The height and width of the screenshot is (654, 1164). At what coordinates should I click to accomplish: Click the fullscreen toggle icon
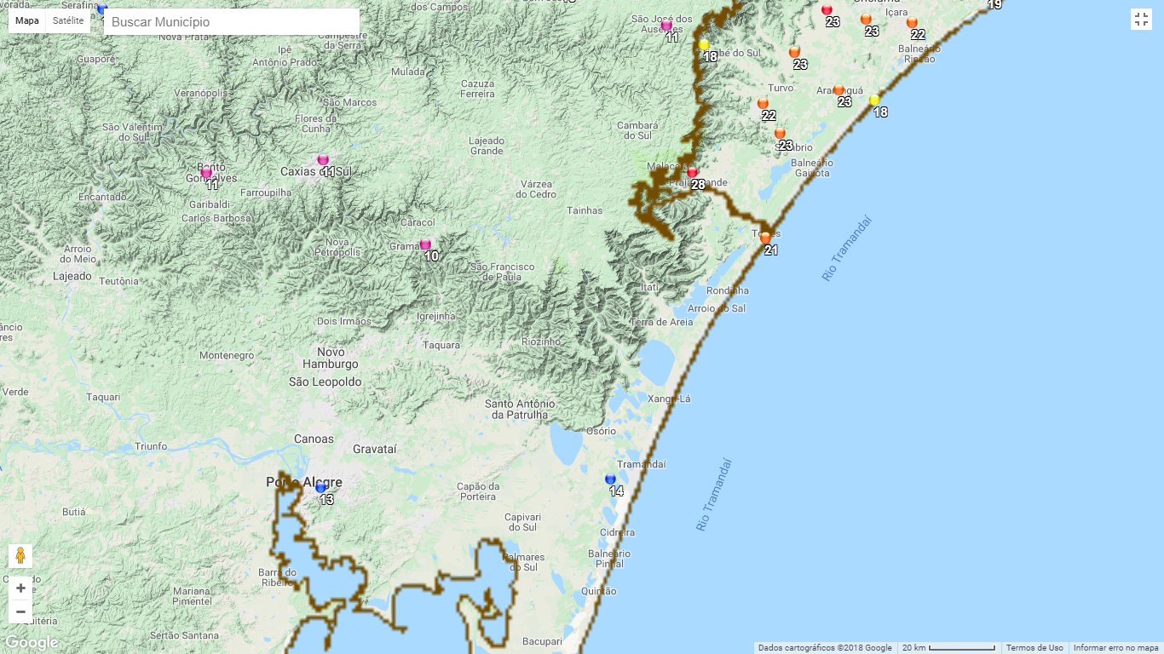point(1141,20)
